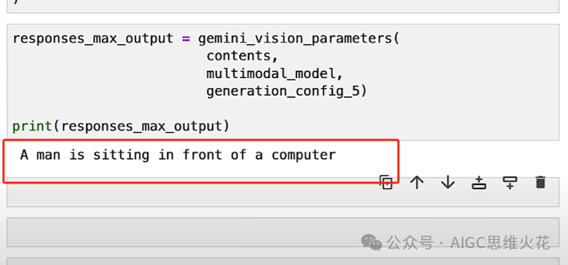Move the selected cell down

448,182
